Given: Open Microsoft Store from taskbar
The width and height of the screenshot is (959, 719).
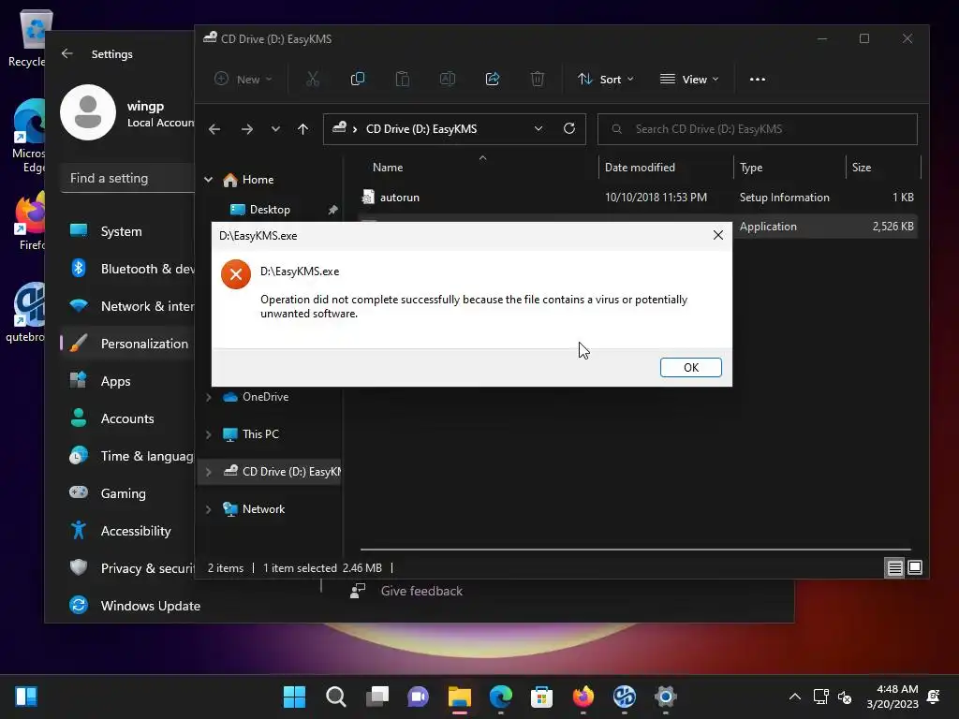Looking at the screenshot, I should pyautogui.click(x=542, y=697).
